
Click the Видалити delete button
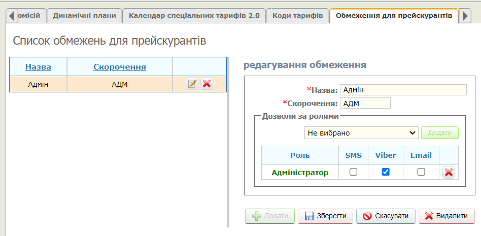[x=446, y=216]
